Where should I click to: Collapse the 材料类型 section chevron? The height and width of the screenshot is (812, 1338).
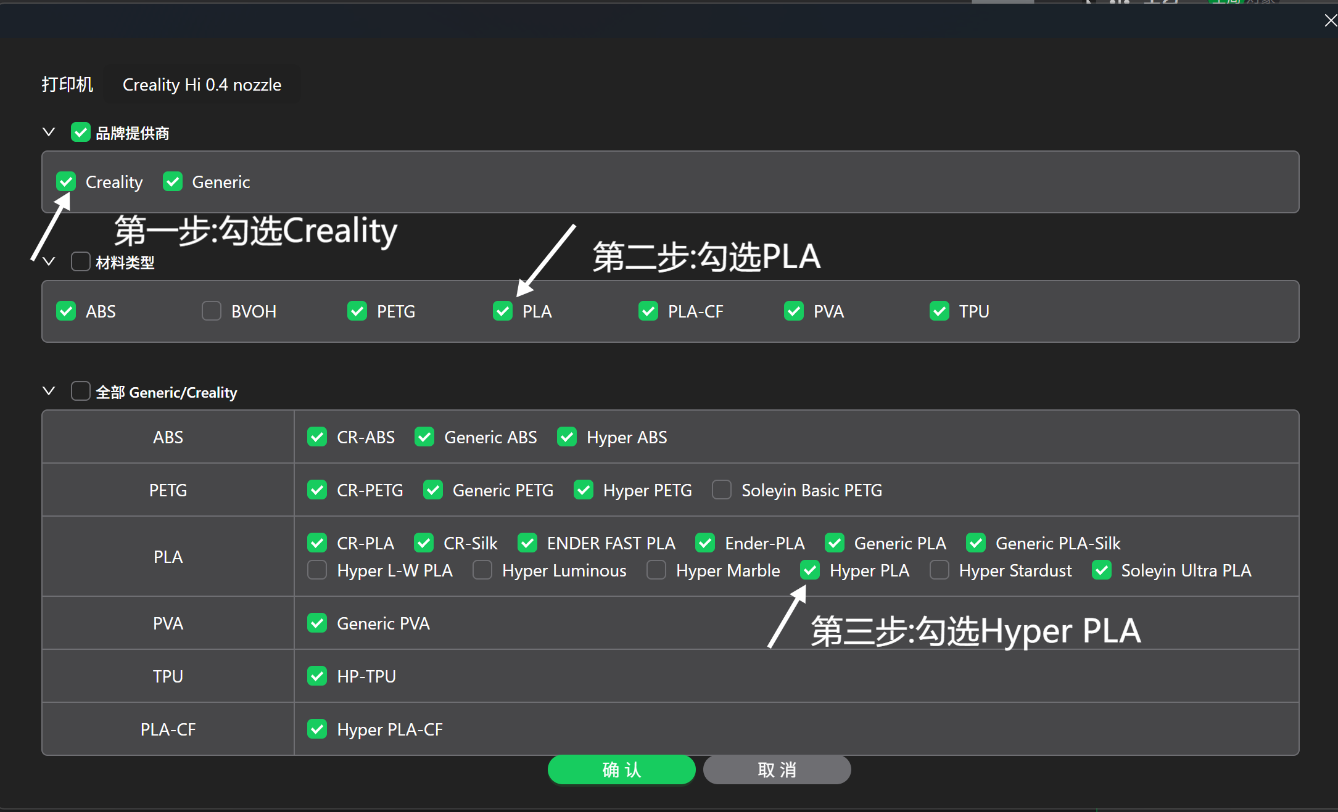click(x=49, y=261)
